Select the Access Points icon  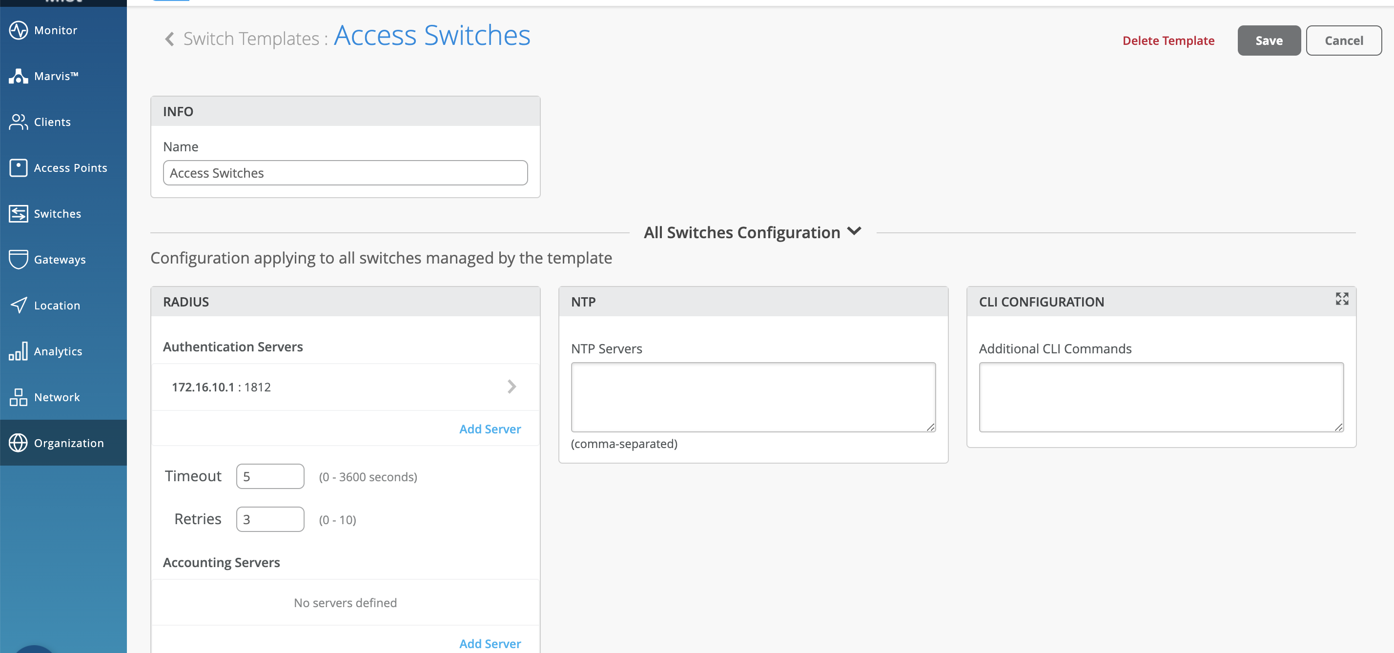point(19,168)
